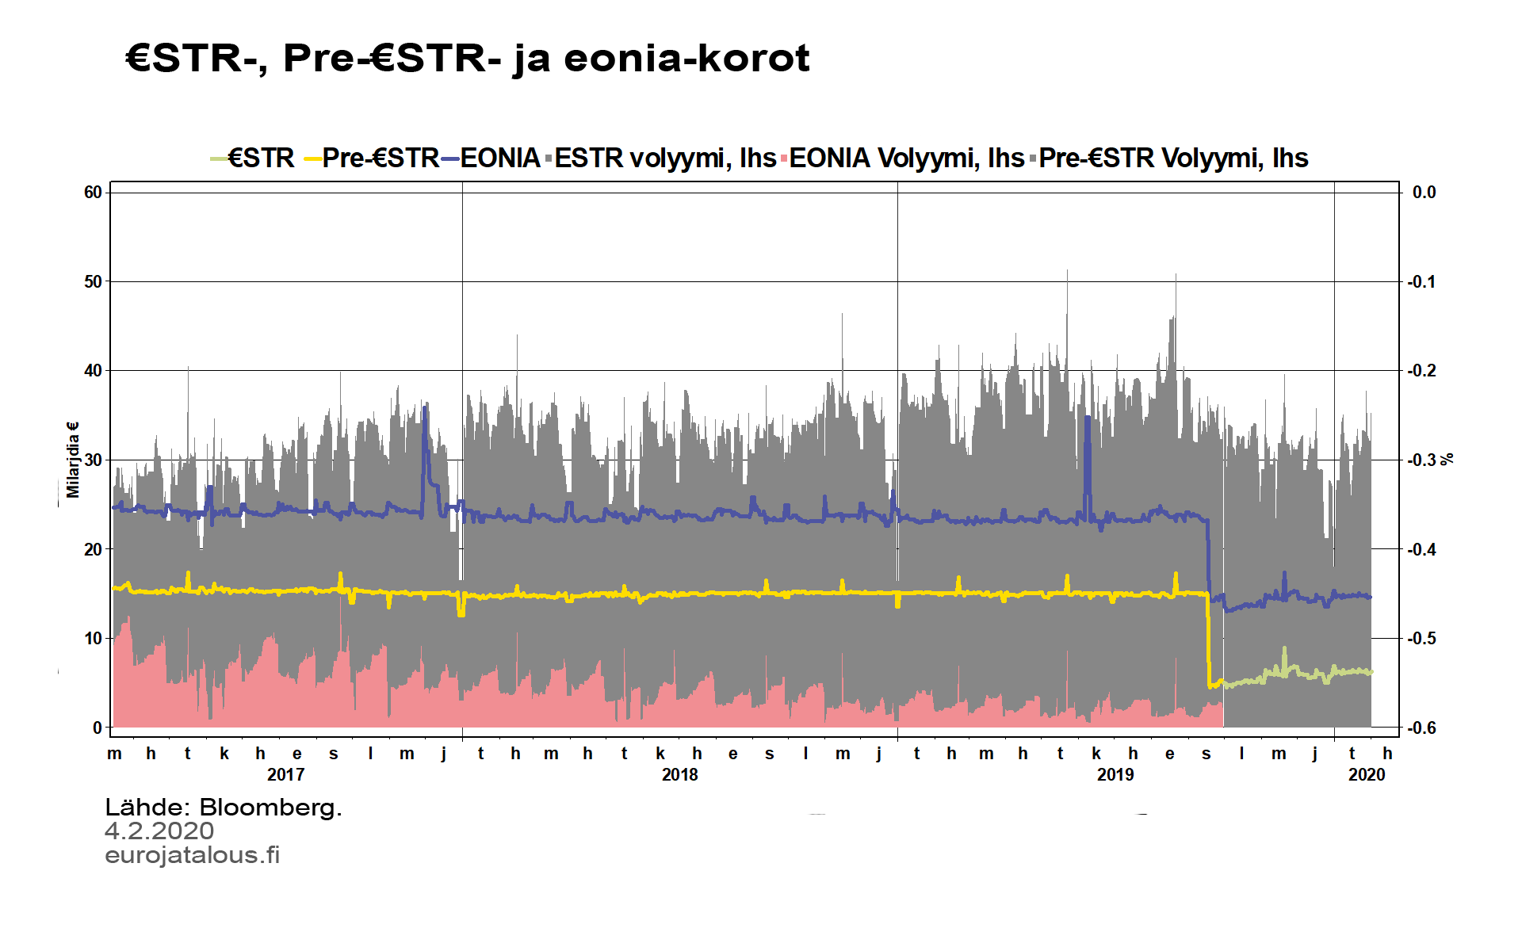Click the year label 2019
Viewport: 1522px width, 951px height.
[1115, 774]
